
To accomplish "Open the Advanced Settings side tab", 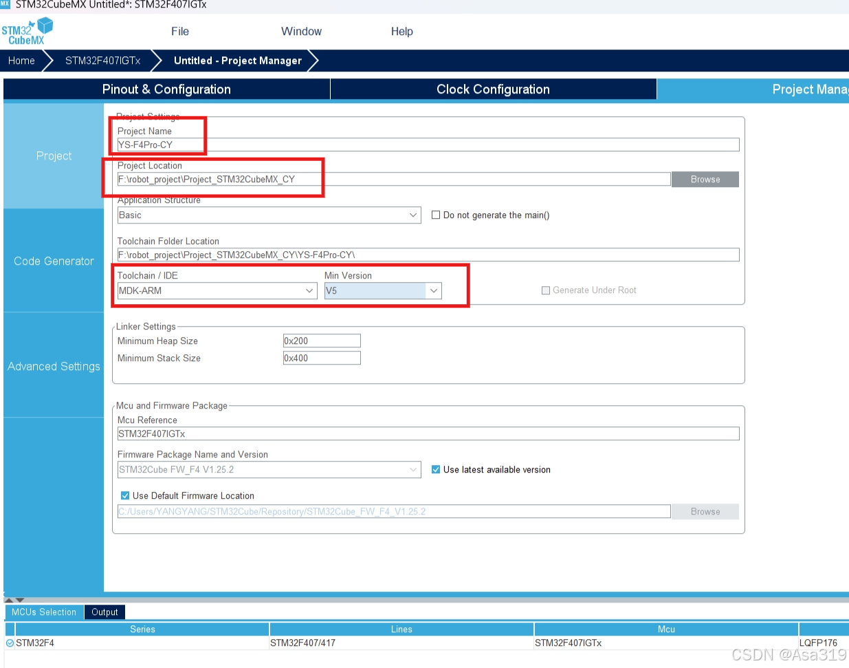I will pos(54,367).
